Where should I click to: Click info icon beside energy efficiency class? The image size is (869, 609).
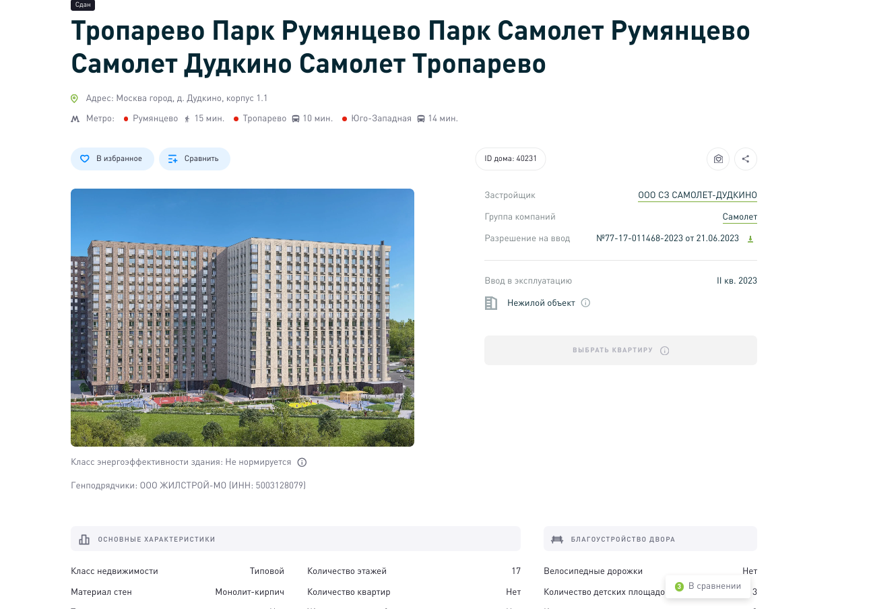point(302,462)
